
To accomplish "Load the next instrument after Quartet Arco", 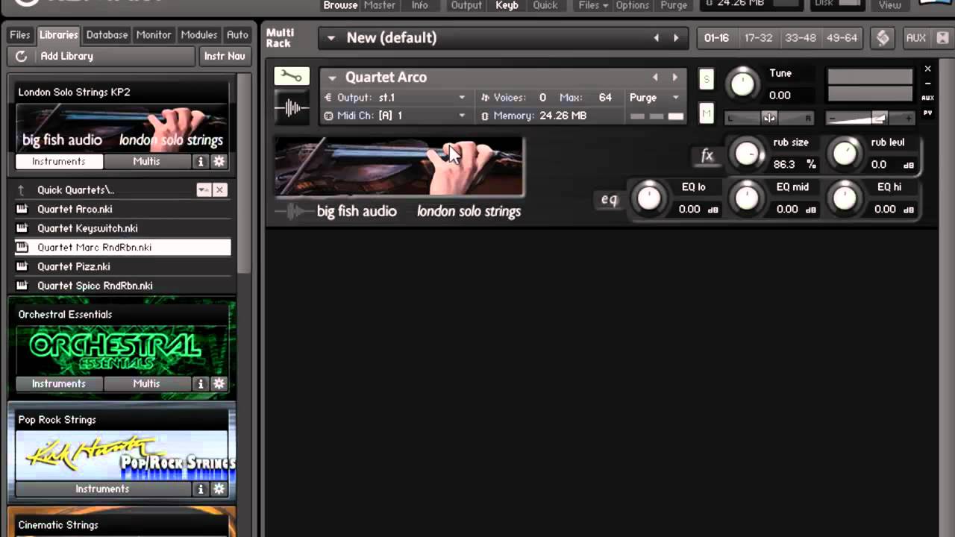I will pyautogui.click(x=674, y=77).
